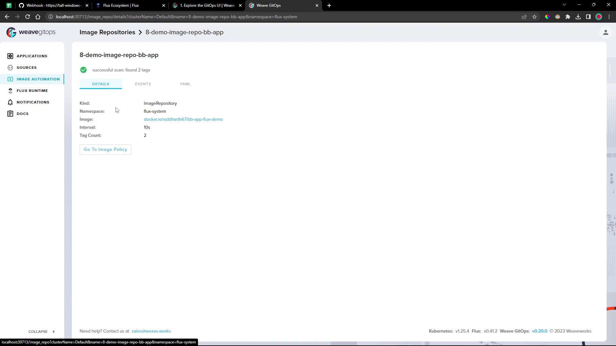Click the Flux Runtime menu label

click(32, 91)
